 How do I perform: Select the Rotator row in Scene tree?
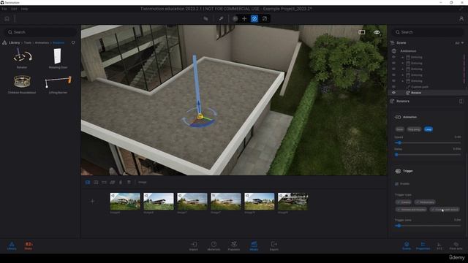[427, 93]
